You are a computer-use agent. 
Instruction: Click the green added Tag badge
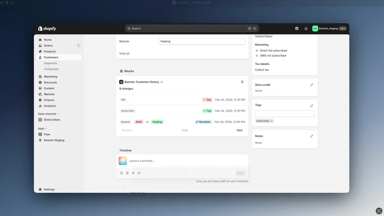tap(207, 111)
